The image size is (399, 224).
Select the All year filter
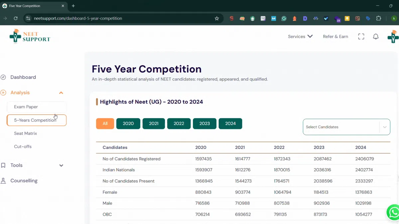point(105,123)
